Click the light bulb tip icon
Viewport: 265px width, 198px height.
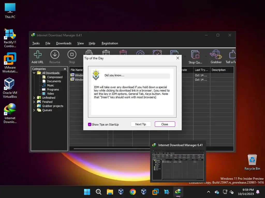96,75
